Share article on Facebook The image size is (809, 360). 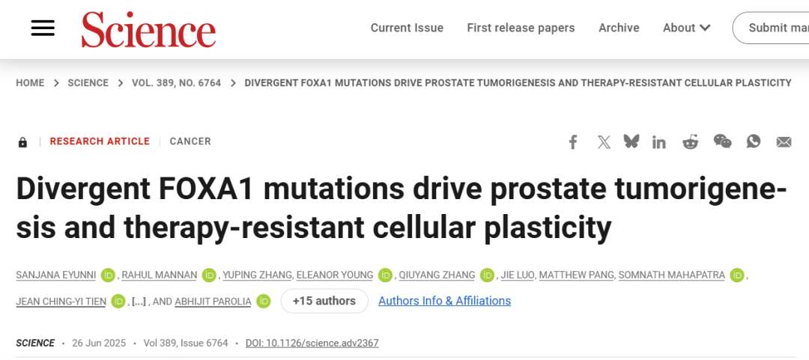click(x=573, y=142)
